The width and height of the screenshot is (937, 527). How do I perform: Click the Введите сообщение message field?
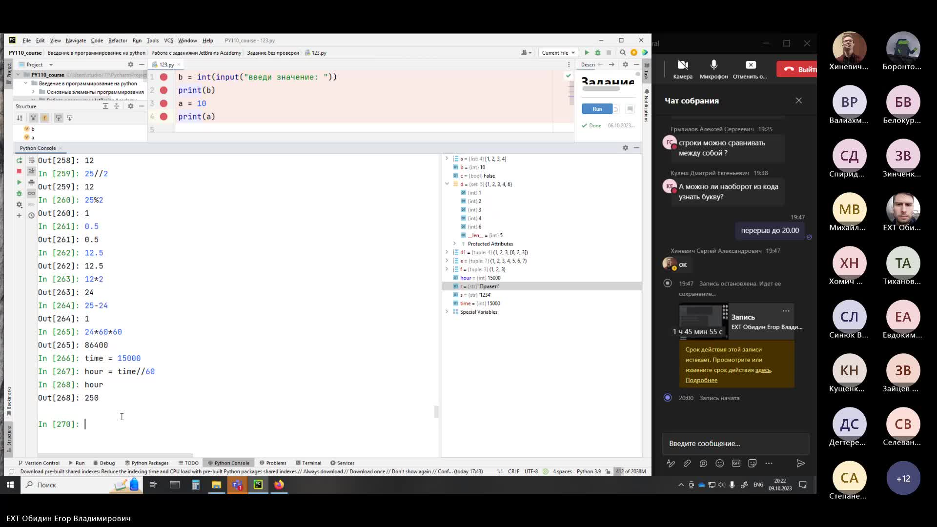(x=735, y=444)
